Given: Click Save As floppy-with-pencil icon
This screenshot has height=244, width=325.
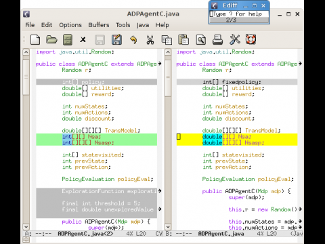Looking at the screenshot, I should pyautogui.click(x=116, y=40).
